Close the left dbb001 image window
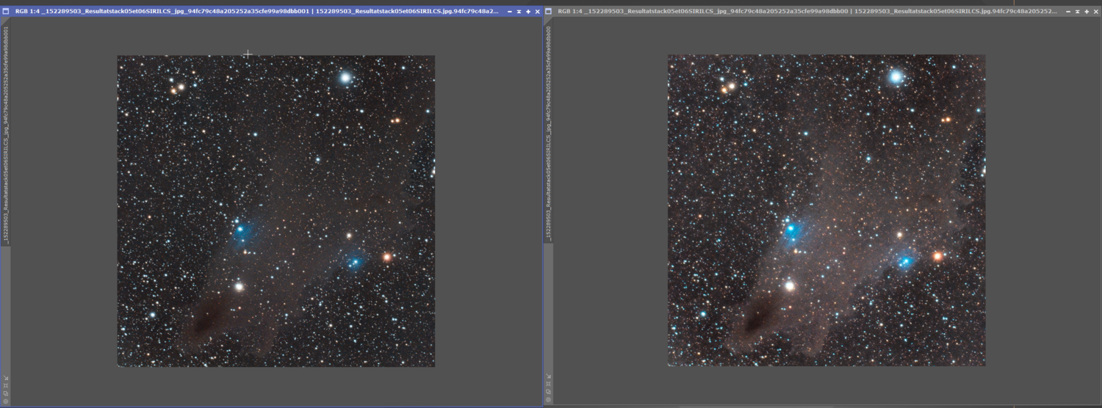1102x408 pixels. [x=537, y=12]
